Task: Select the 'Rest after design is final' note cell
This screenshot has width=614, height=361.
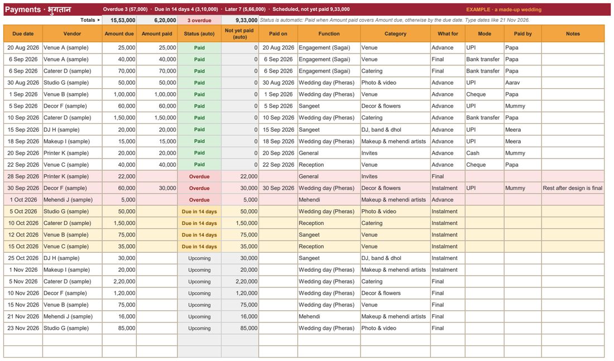Action: 573,188
